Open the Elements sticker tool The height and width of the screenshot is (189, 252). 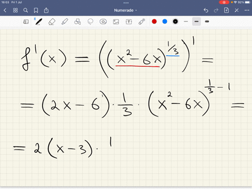click(103, 22)
